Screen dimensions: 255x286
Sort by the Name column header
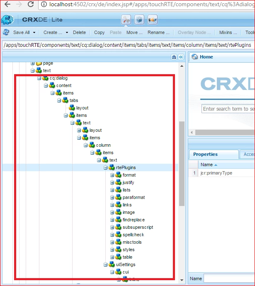pos(226,165)
